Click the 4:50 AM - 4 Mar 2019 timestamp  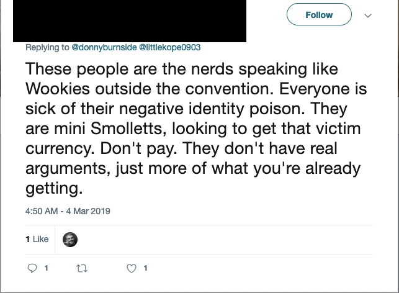pos(68,211)
